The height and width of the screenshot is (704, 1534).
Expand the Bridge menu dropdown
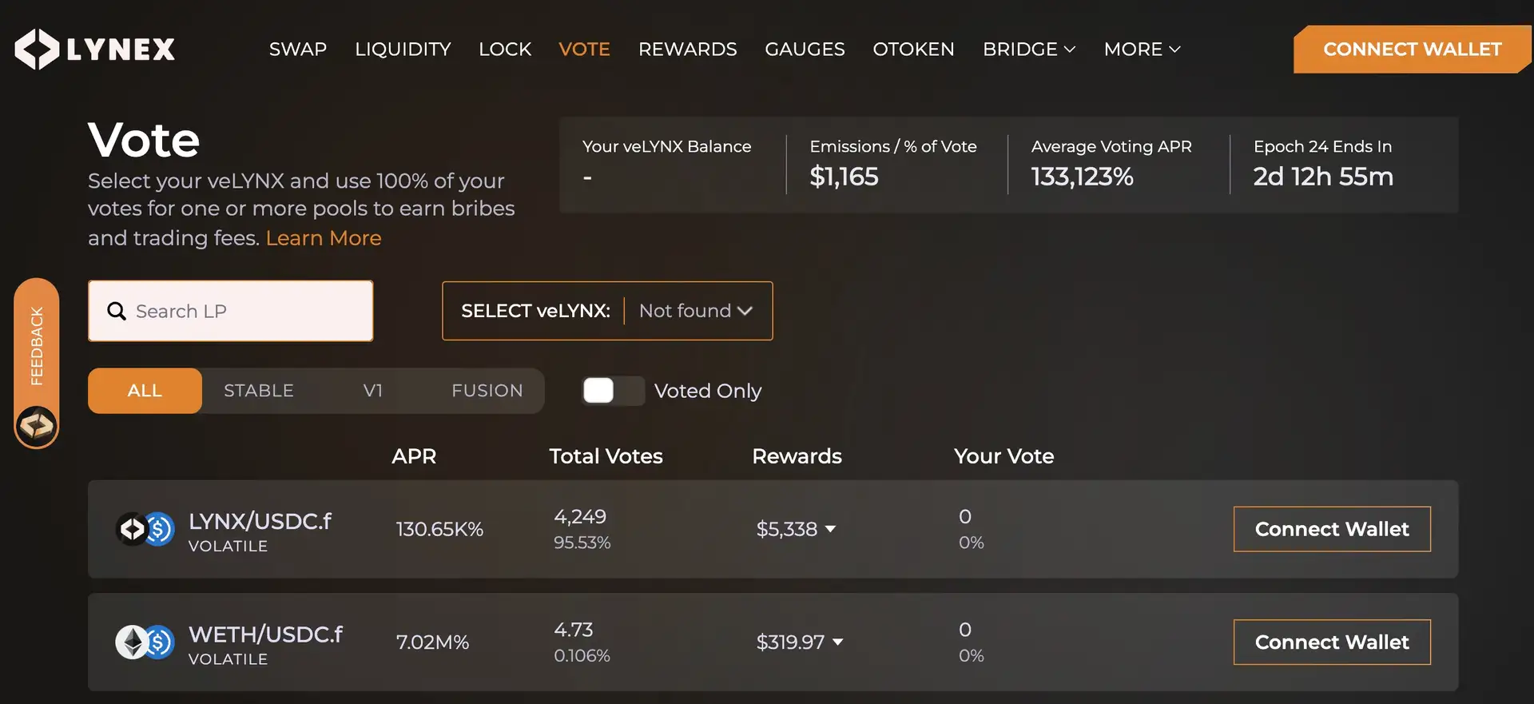click(1029, 50)
